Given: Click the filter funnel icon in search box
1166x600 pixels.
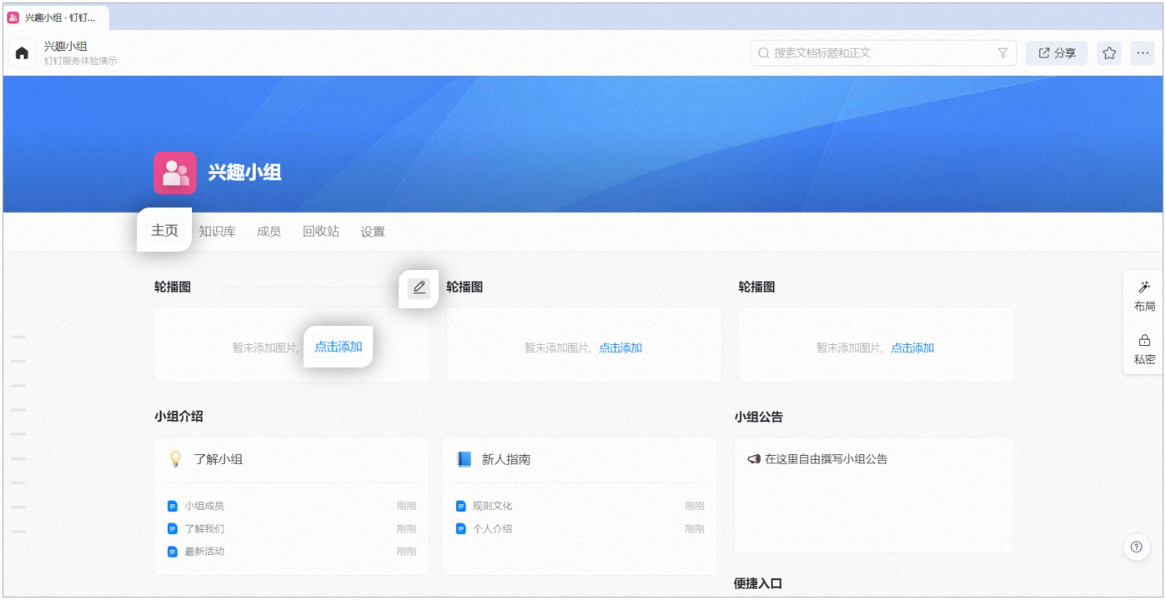Looking at the screenshot, I should (1003, 53).
